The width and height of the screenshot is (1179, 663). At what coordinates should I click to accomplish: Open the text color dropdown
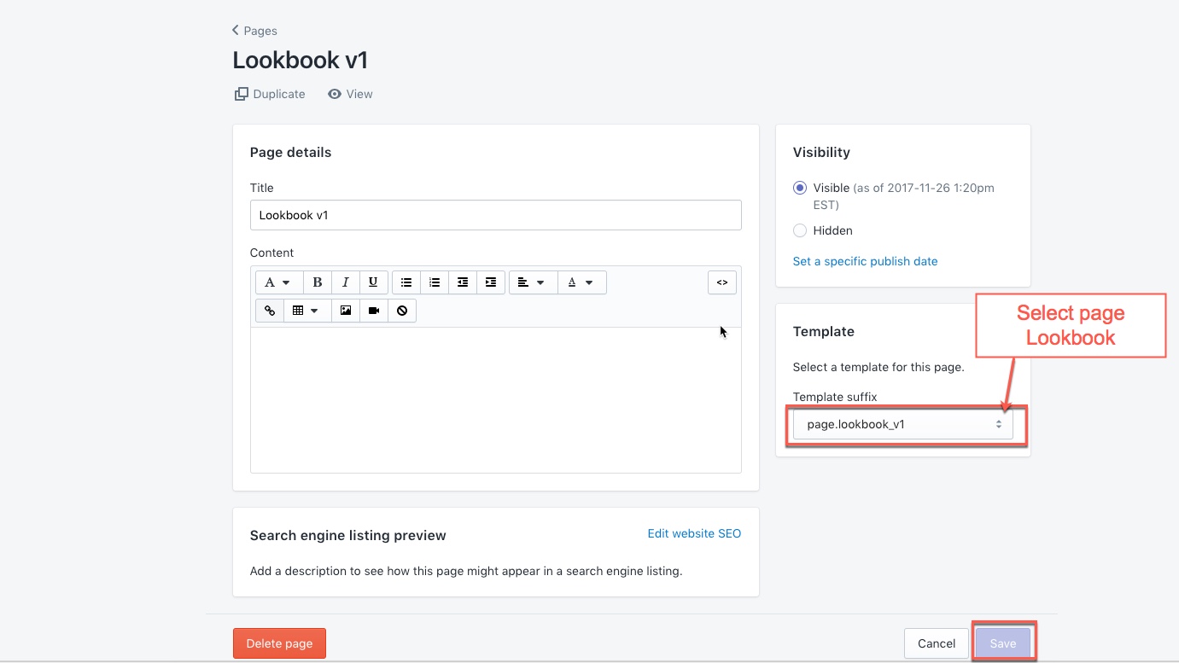point(581,282)
